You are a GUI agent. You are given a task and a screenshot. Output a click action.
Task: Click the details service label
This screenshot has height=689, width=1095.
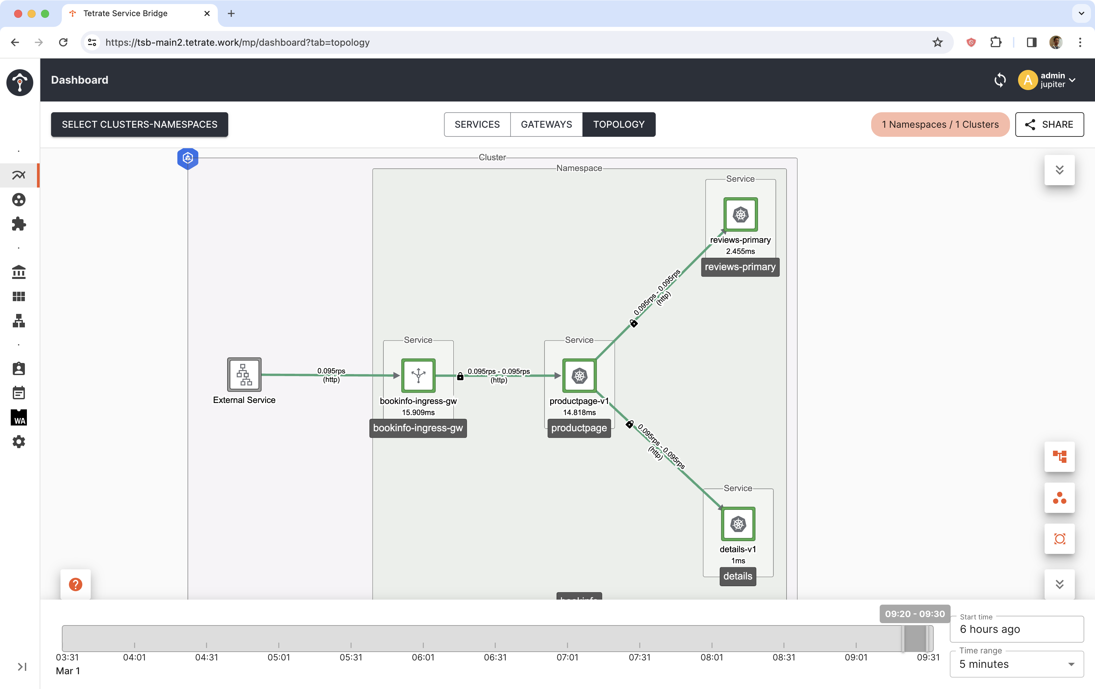[738, 576]
